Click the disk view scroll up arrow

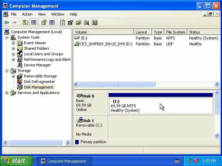click(x=217, y=93)
